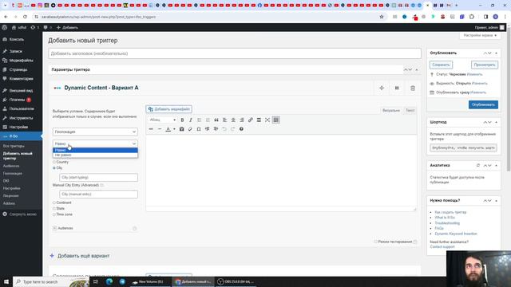Delete Вариант A with the trash icon
Image resolution: width=511 pixels, height=287 pixels.
413,88
